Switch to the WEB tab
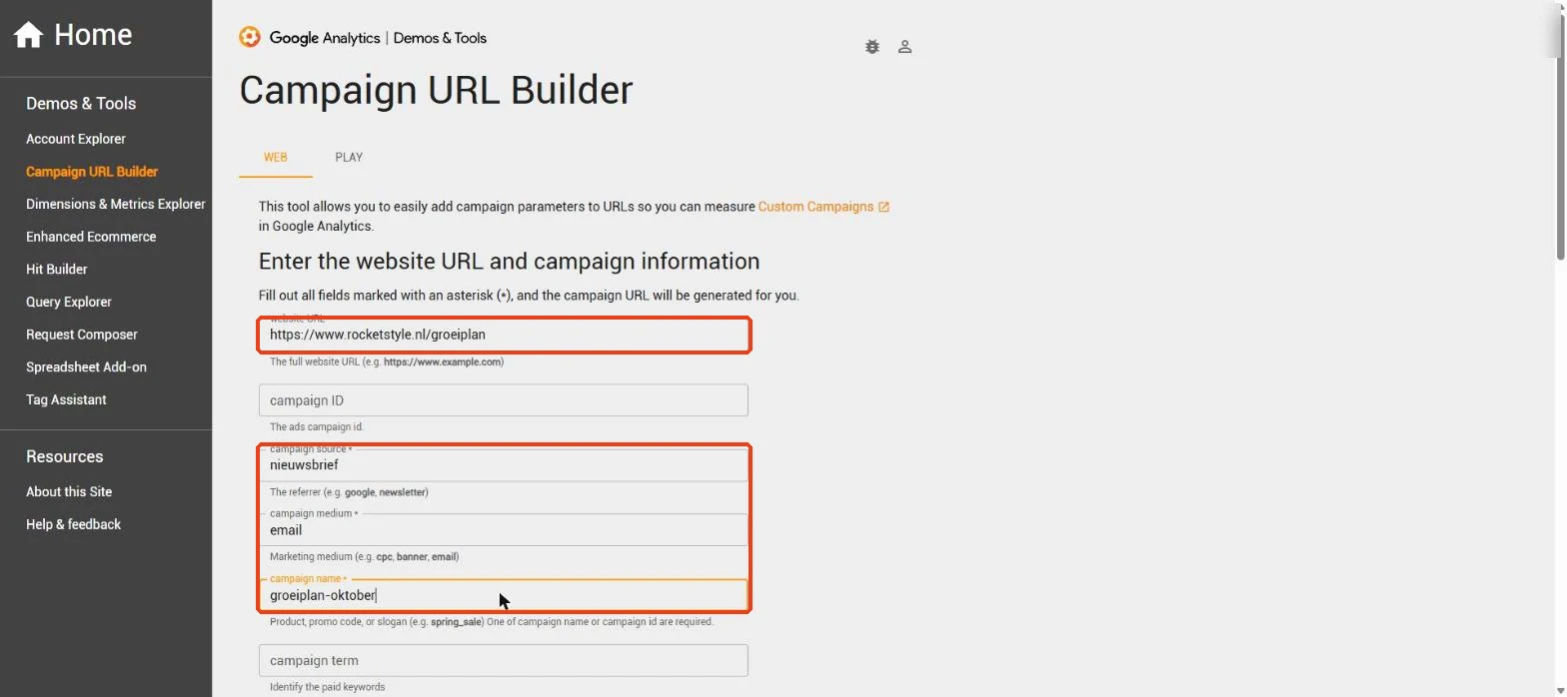Screen dimensions: 1567x697 coord(276,158)
